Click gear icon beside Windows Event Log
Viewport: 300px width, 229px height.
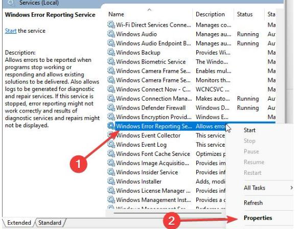point(111,145)
